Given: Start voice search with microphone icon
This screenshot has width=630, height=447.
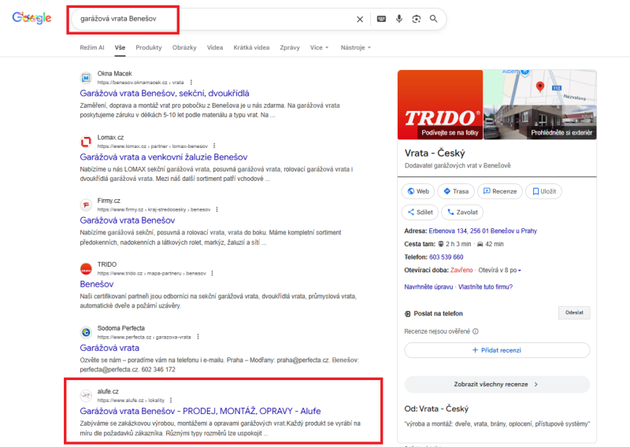Looking at the screenshot, I should 399,19.
